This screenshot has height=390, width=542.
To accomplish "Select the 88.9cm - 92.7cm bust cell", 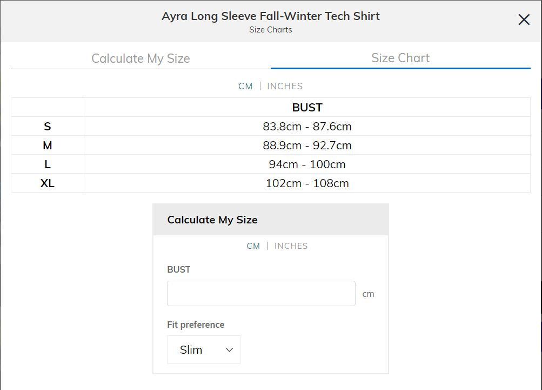I will (x=307, y=146).
